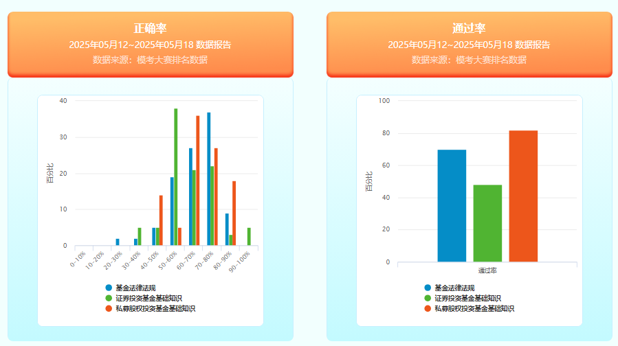618x346 pixels.
Task: Click the blue bar in 通过率 chart
Action: pos(452,205)
